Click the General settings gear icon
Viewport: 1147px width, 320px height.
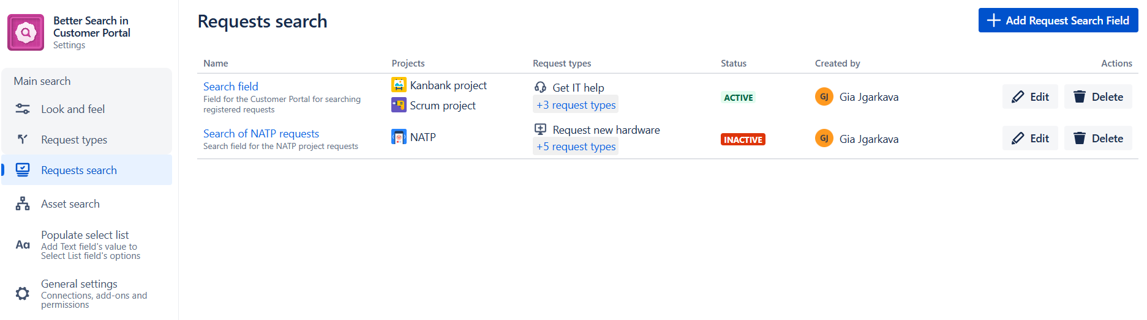[x=23, y=294]
